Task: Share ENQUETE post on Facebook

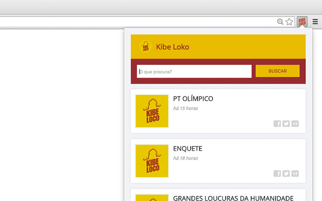Action: [277, 173]
